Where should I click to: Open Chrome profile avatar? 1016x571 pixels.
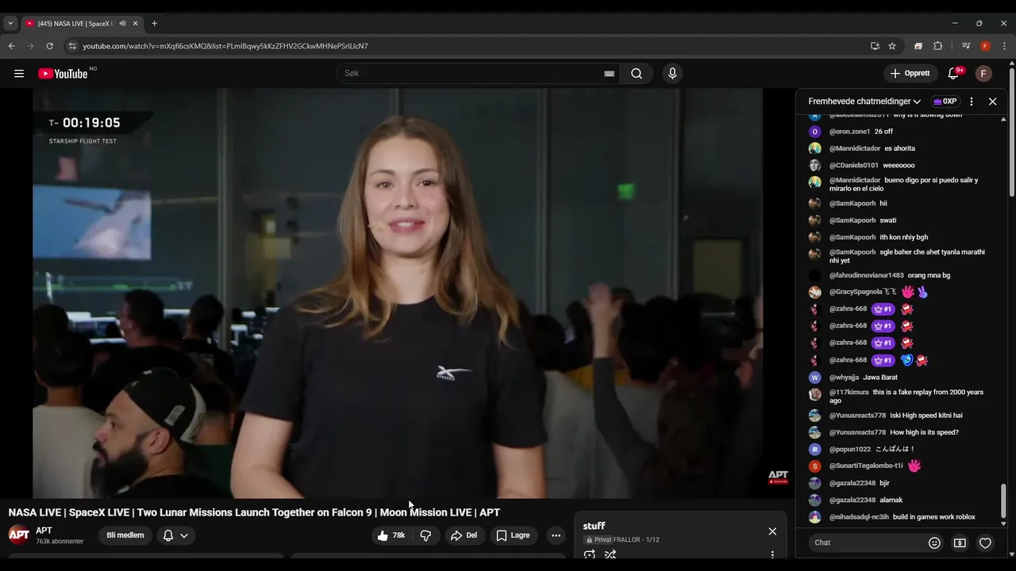pyautogui.click(x=985, y=46)
